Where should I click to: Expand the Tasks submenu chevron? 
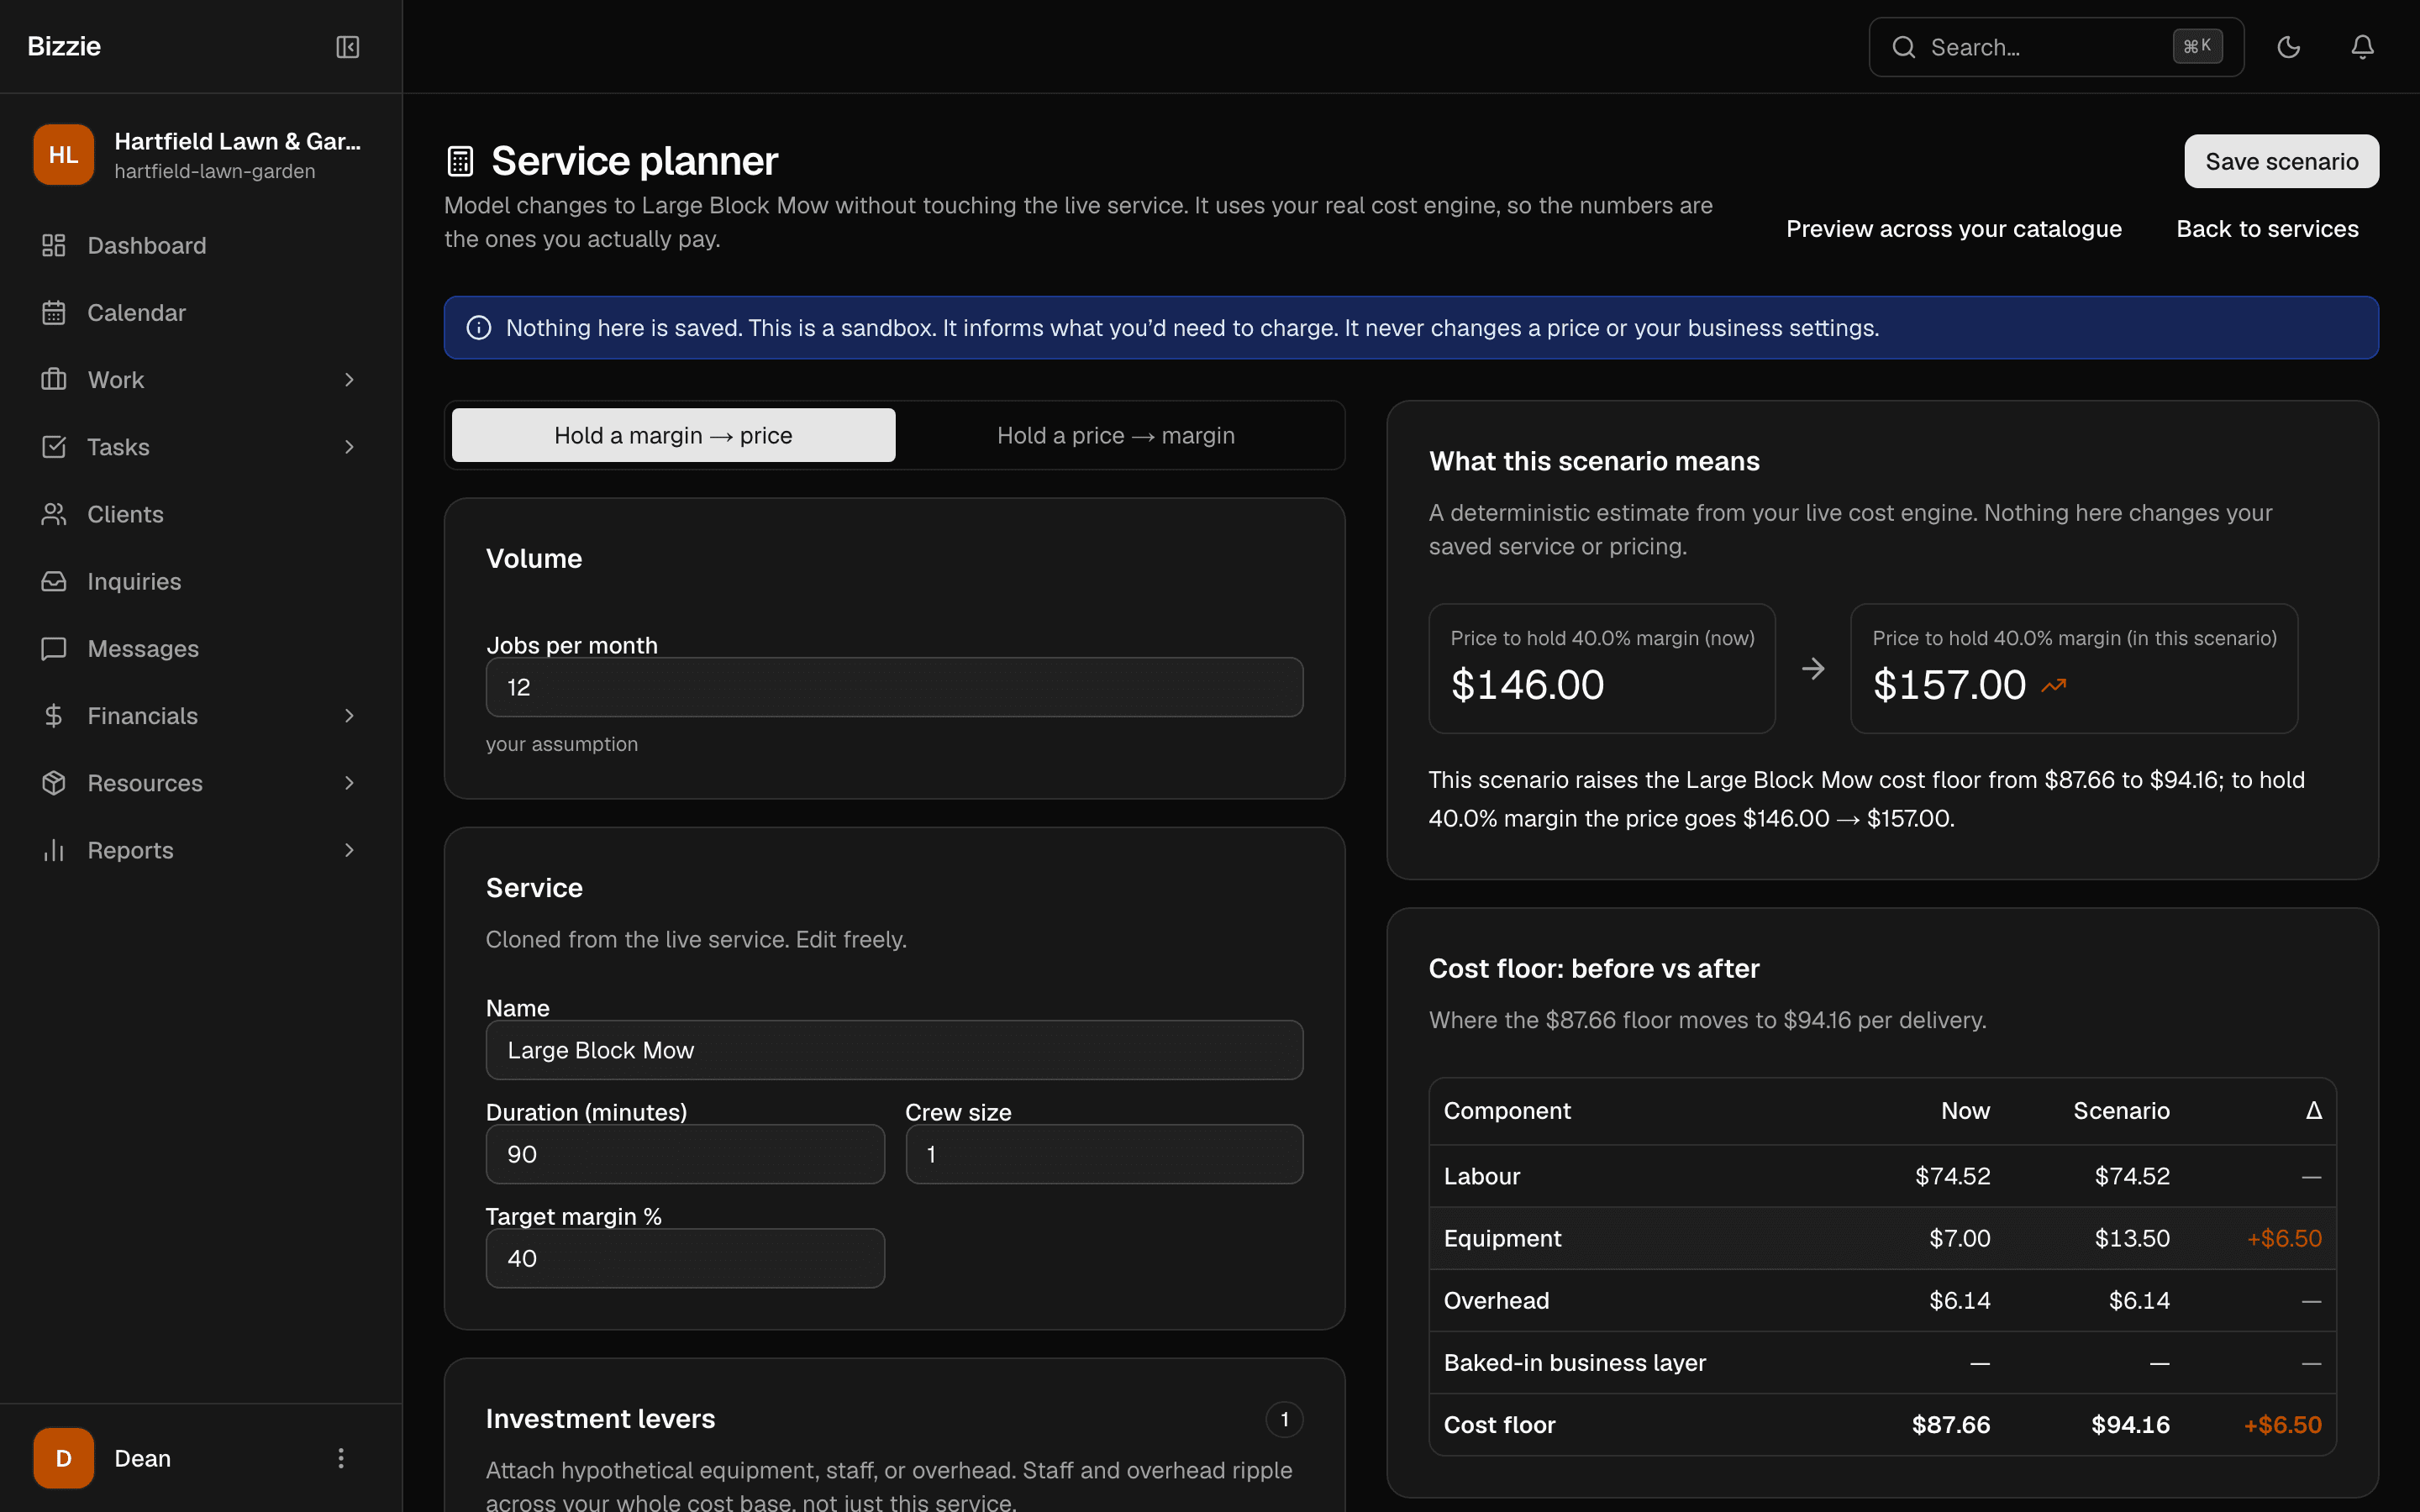349,447
